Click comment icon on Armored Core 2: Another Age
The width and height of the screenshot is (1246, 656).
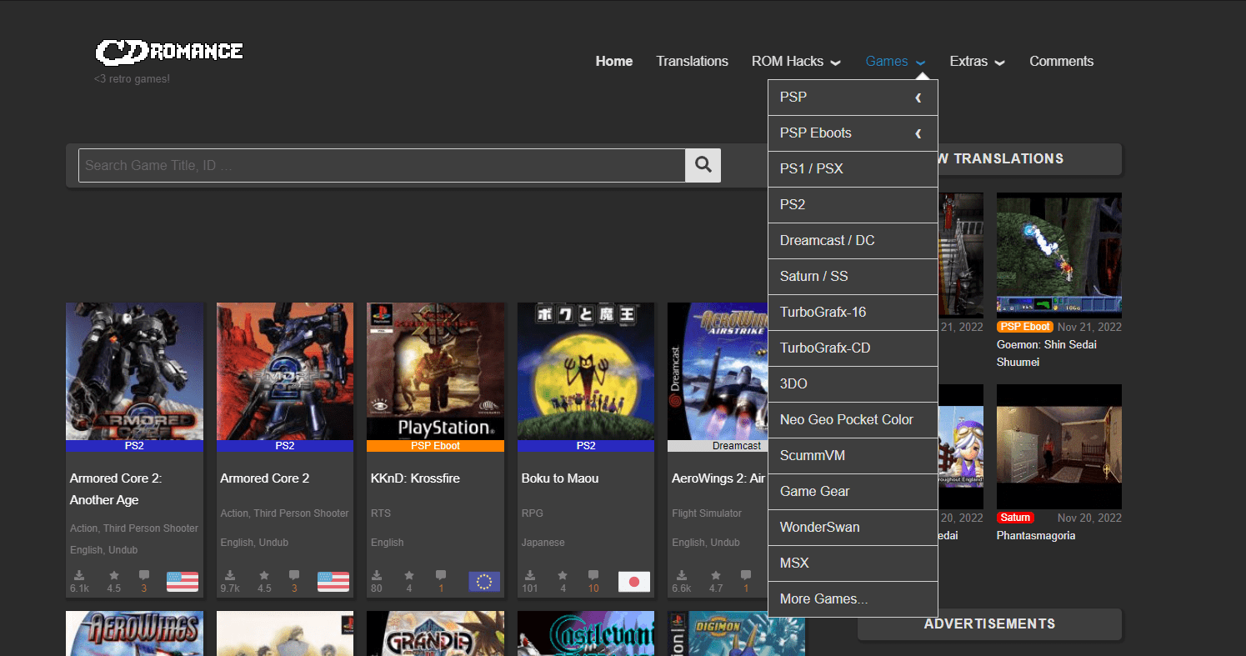click(x=144, y=575)
